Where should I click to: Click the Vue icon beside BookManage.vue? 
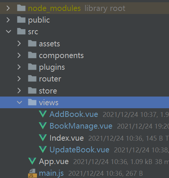click(43, 126)
